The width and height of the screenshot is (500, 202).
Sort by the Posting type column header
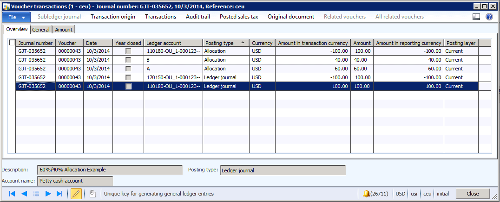[226, 43]
